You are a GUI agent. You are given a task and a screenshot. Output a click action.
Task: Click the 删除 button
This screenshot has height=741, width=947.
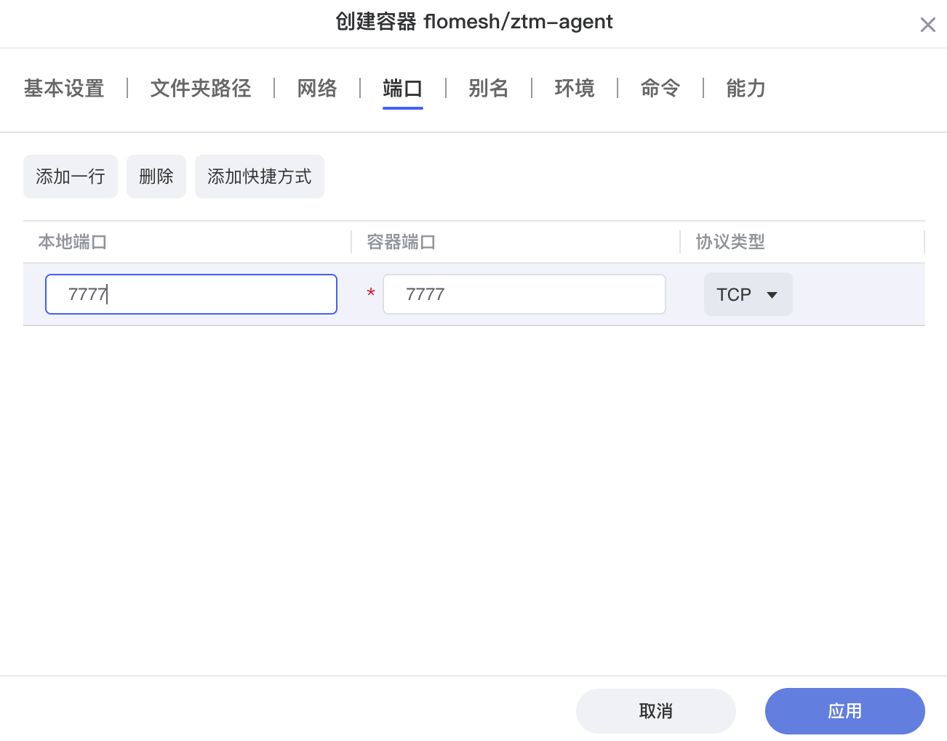(x=156, y=177)
